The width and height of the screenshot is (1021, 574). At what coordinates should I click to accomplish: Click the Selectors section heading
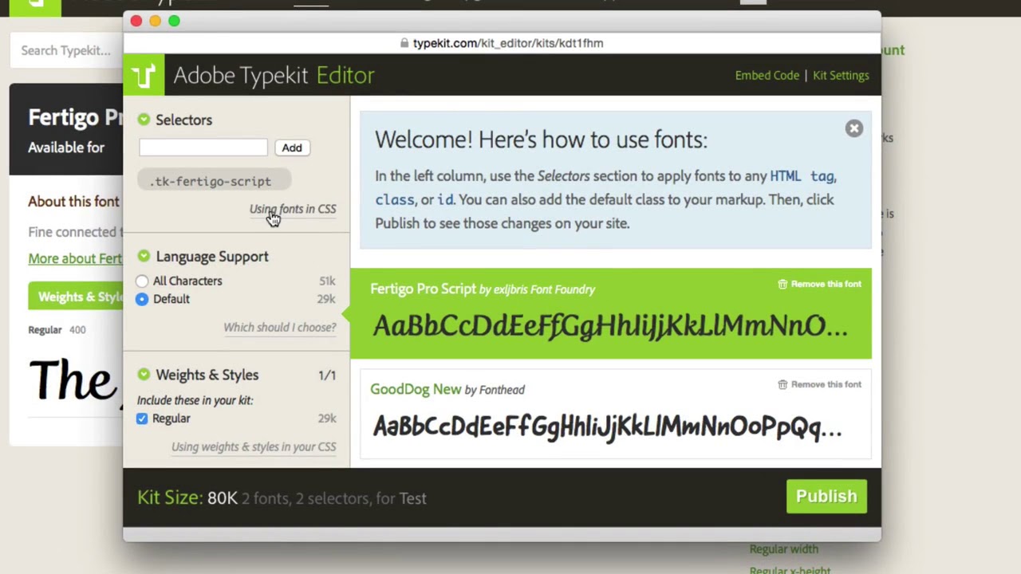[183, 120]
